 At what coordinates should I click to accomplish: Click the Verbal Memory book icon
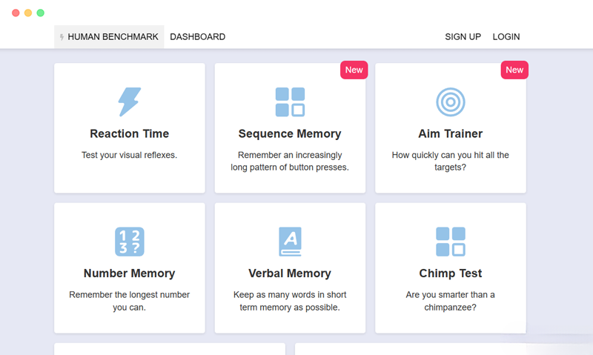(x=290, y=242)
